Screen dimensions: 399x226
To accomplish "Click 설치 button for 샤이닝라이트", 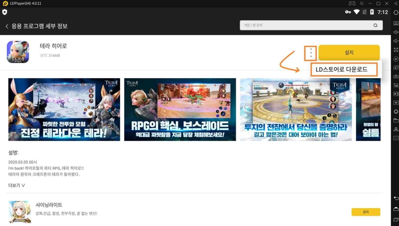I will [x=366, y=212].
